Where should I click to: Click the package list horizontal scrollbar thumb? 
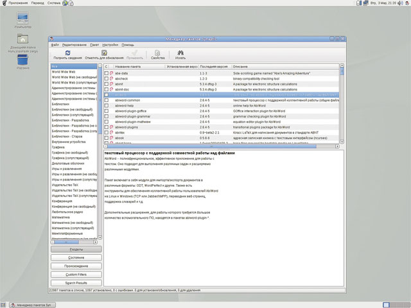211,146
